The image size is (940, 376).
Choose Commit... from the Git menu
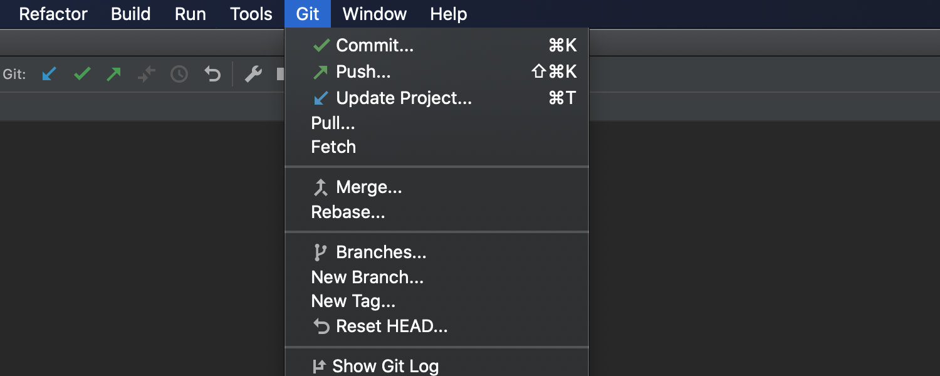coord(375,46)
